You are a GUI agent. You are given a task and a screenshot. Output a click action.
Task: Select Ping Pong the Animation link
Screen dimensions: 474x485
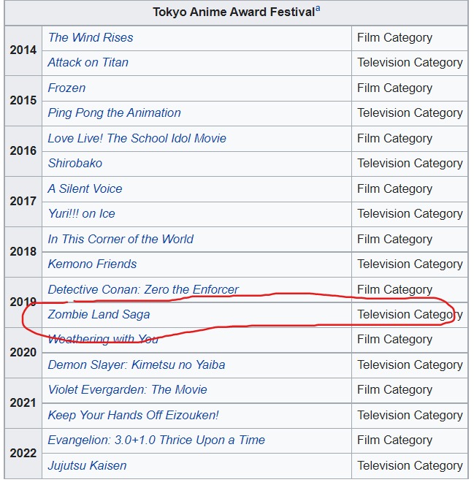tap(114, 113)
